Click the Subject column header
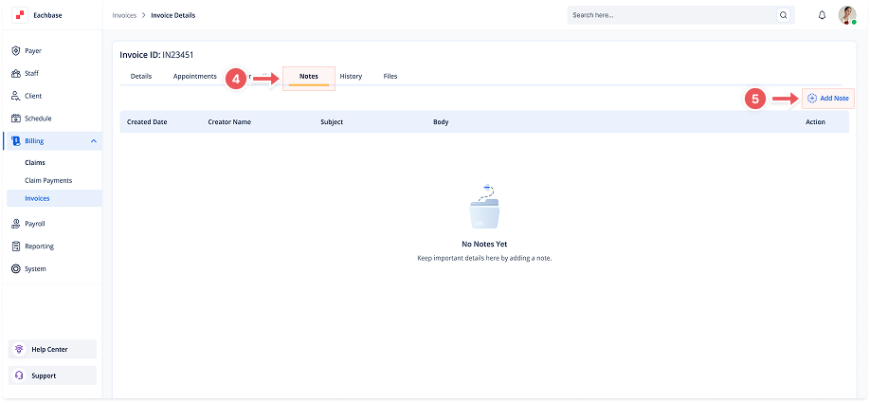This screenshot has height=403, width=870. click(332, 121)
